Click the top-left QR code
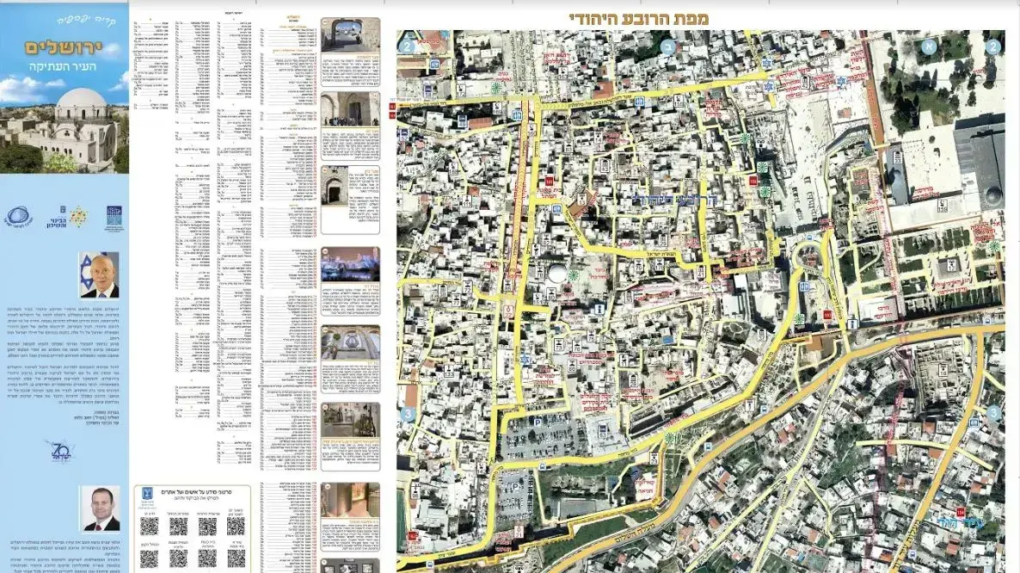The image size is (1020, 573). click(149, 526)
